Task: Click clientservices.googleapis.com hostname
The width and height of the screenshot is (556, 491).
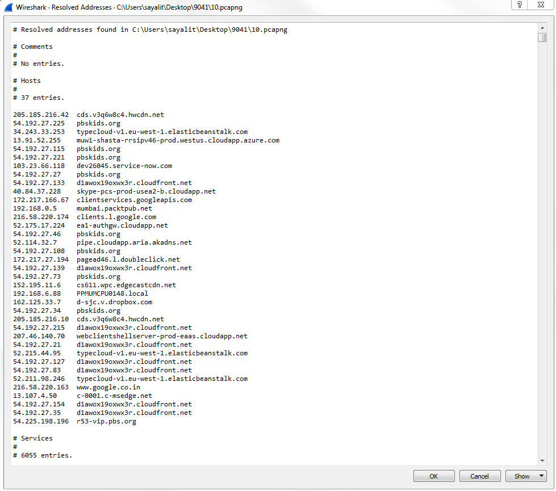Action: (135, 200)
